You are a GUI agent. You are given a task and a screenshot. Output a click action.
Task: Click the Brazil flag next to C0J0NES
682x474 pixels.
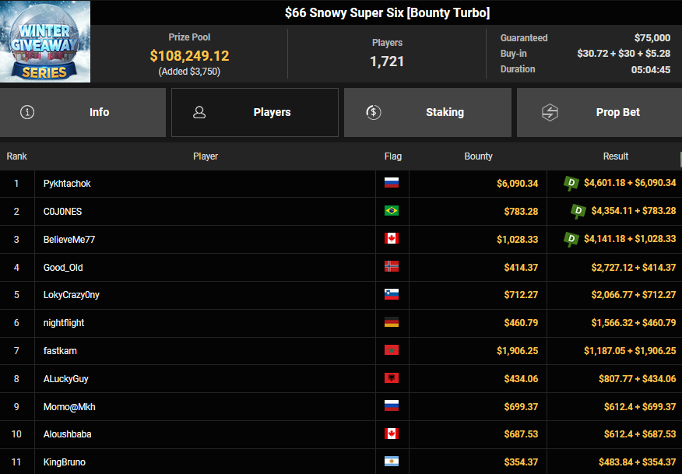(392, 212)
